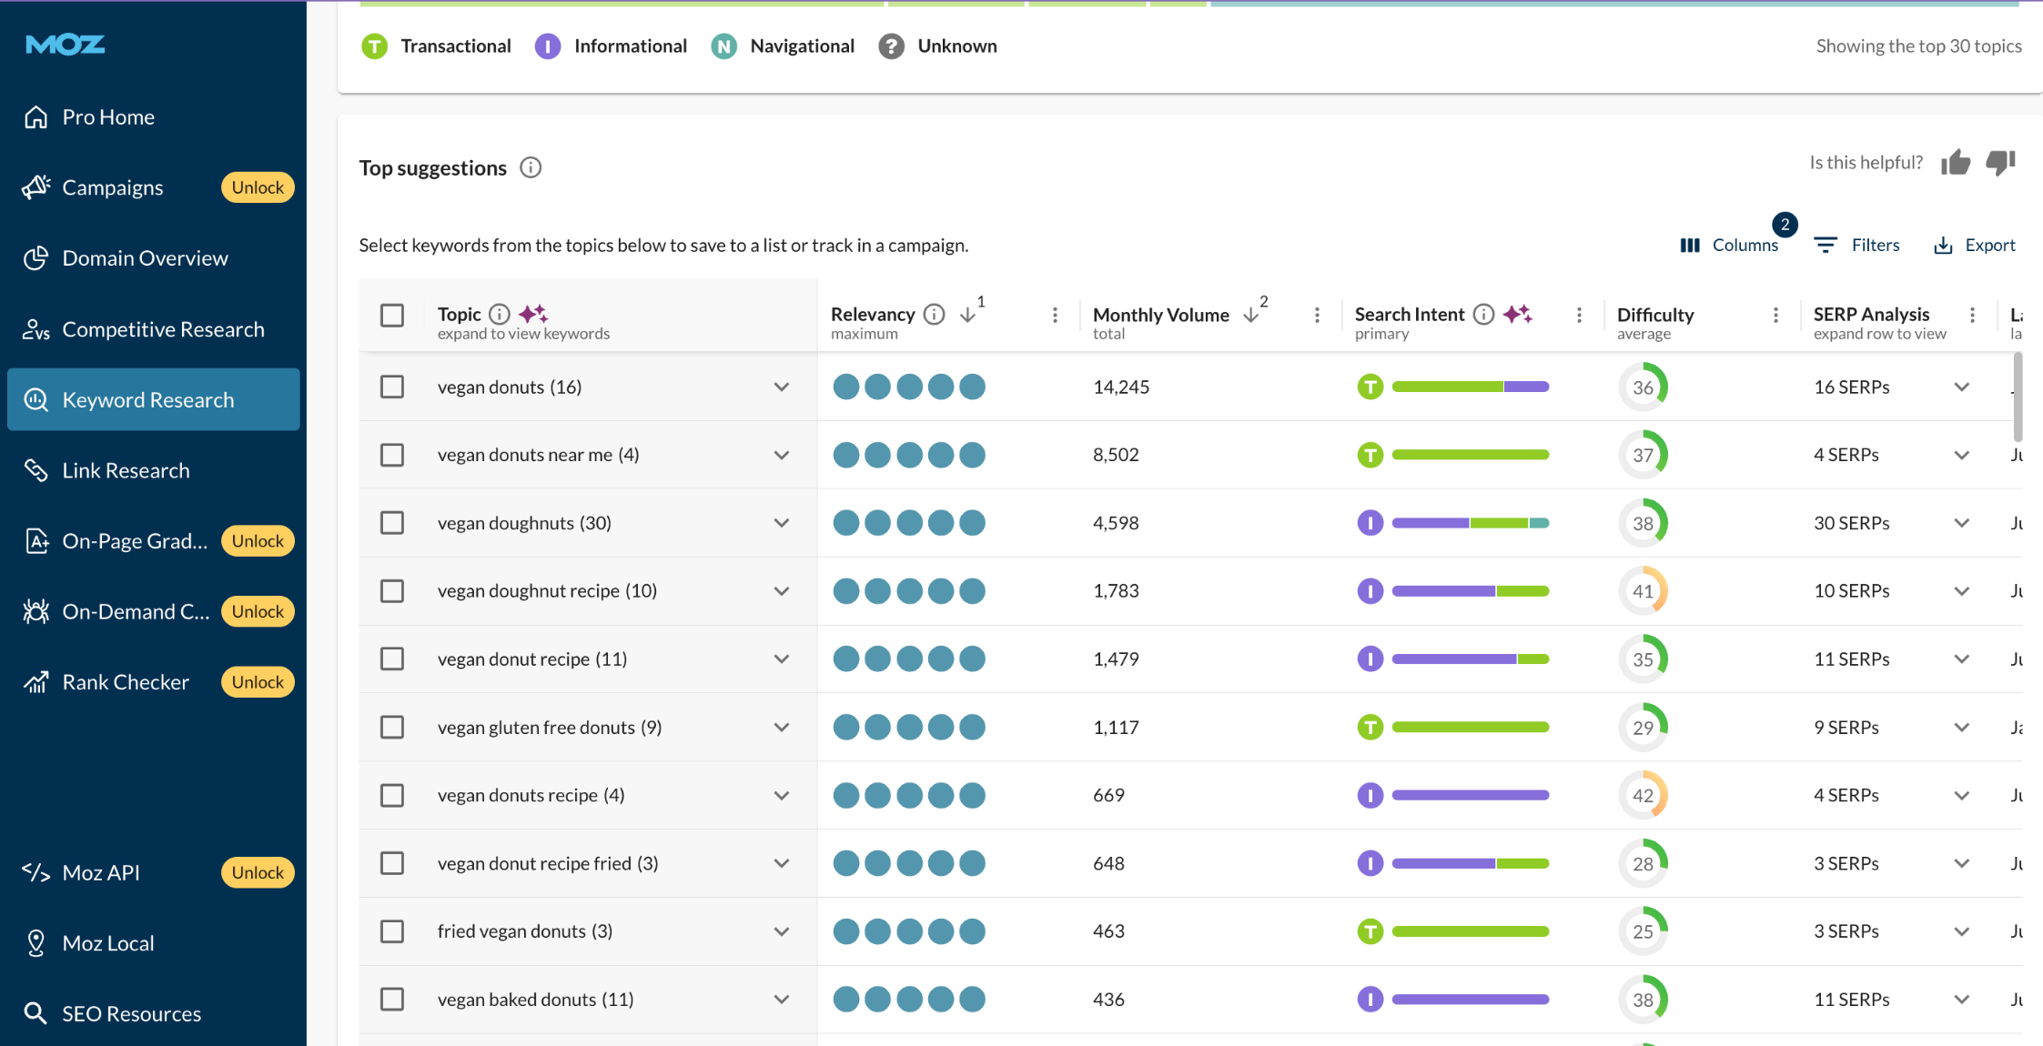Open Top suggestions info icon
This screenshot has width=2043, height=1046.
pyautogui.click(x=531, y=167)
